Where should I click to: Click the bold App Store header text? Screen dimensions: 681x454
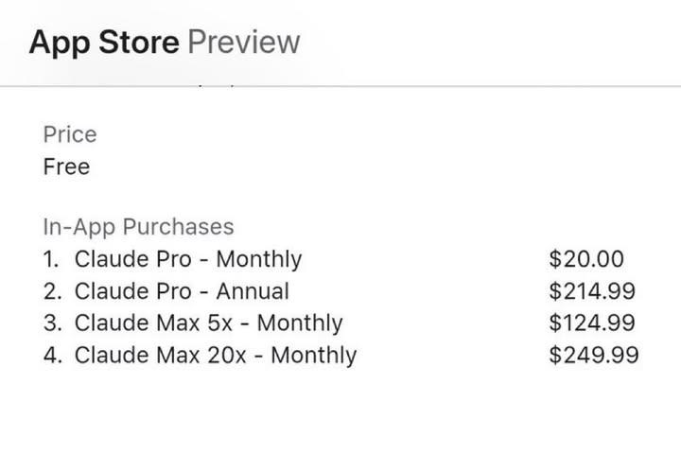(103, 43)
